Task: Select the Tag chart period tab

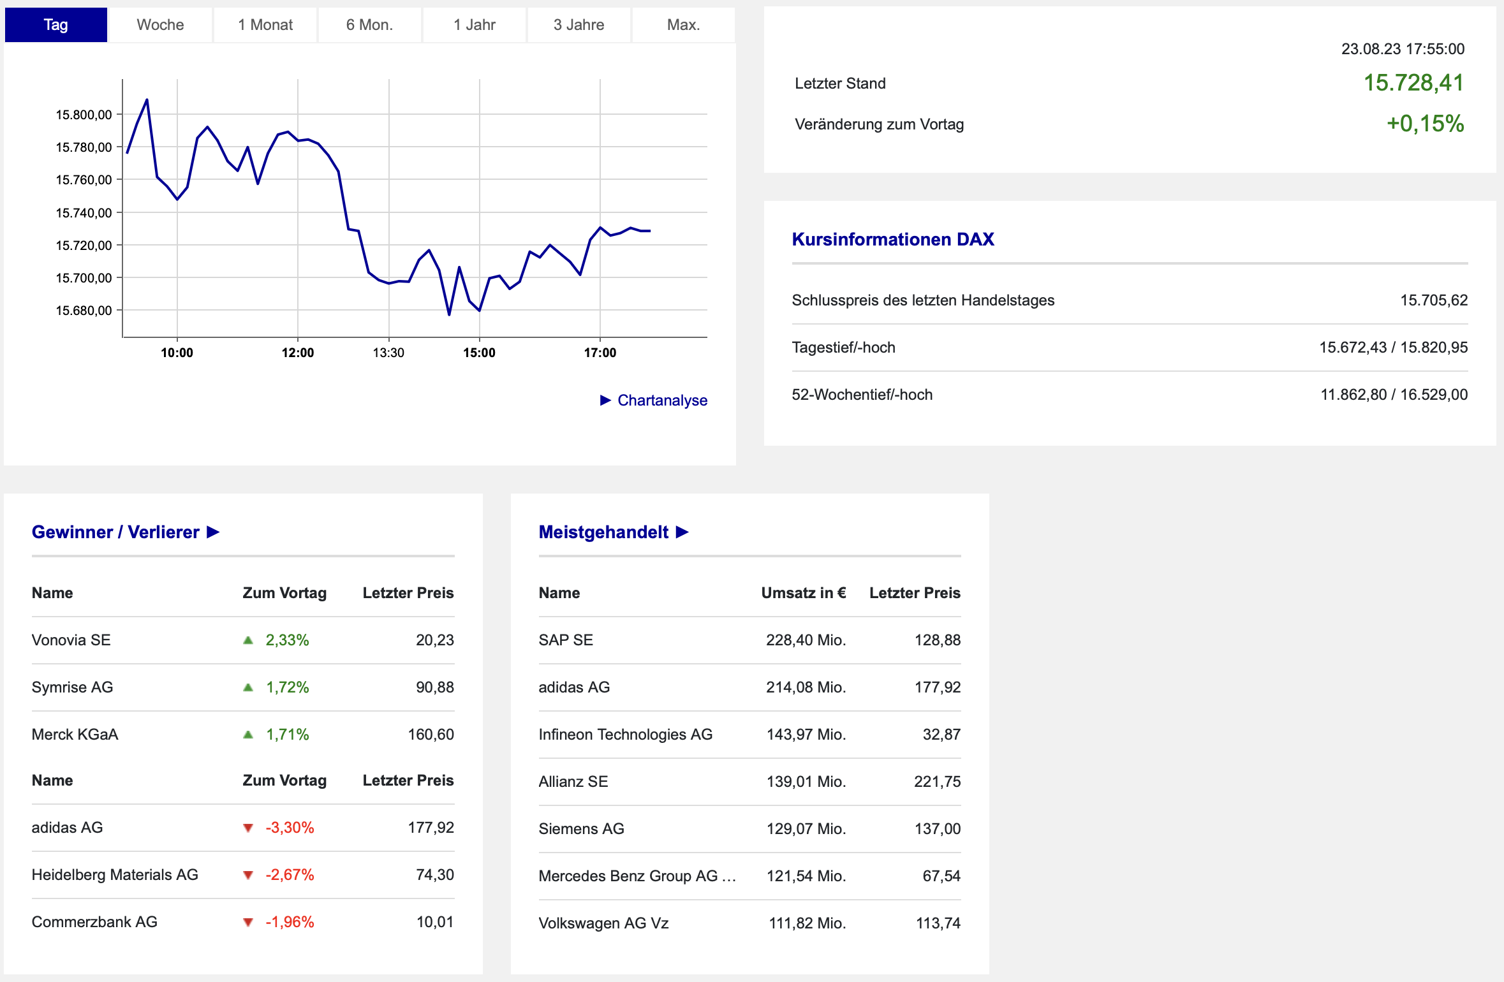Action: point(56,25)
